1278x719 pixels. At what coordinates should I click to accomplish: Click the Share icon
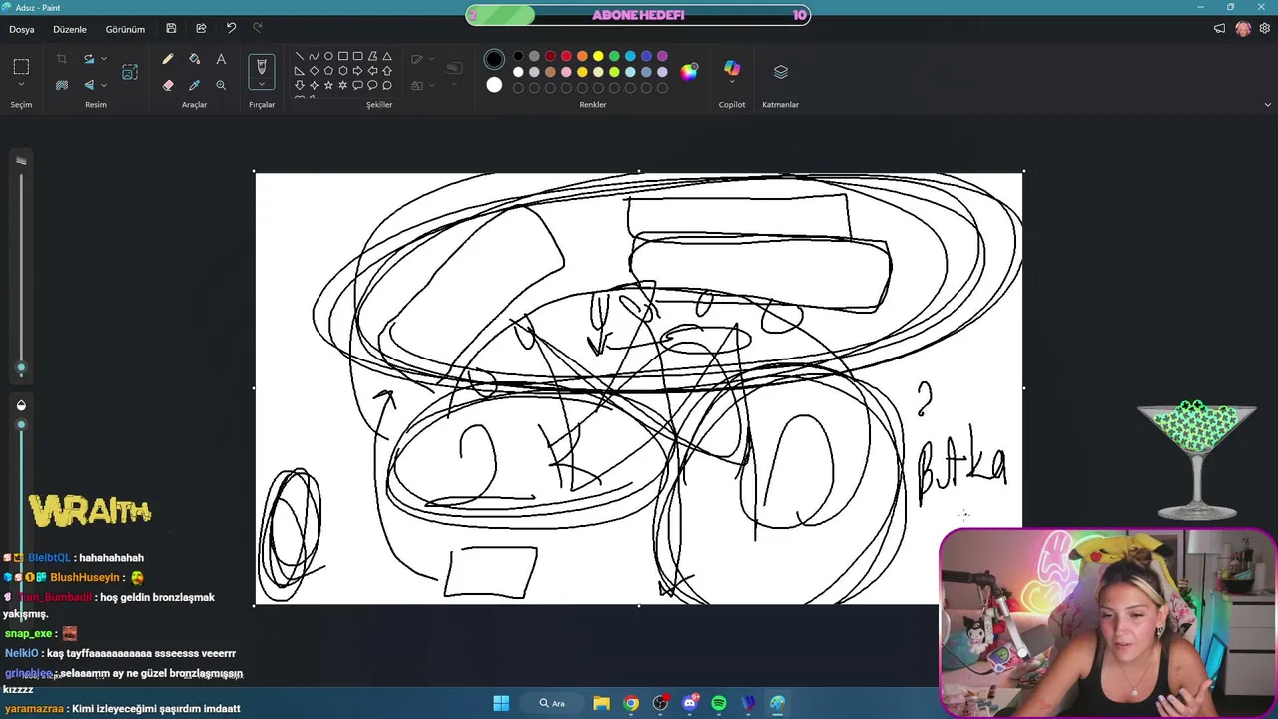(201, 29)
